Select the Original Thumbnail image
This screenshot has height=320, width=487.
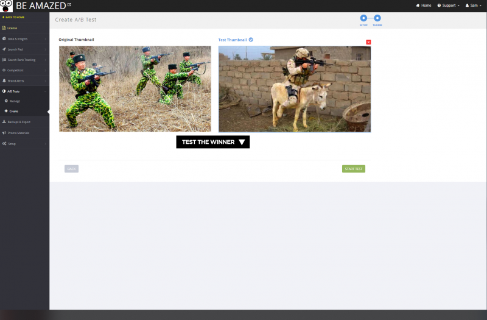point(135,88)
